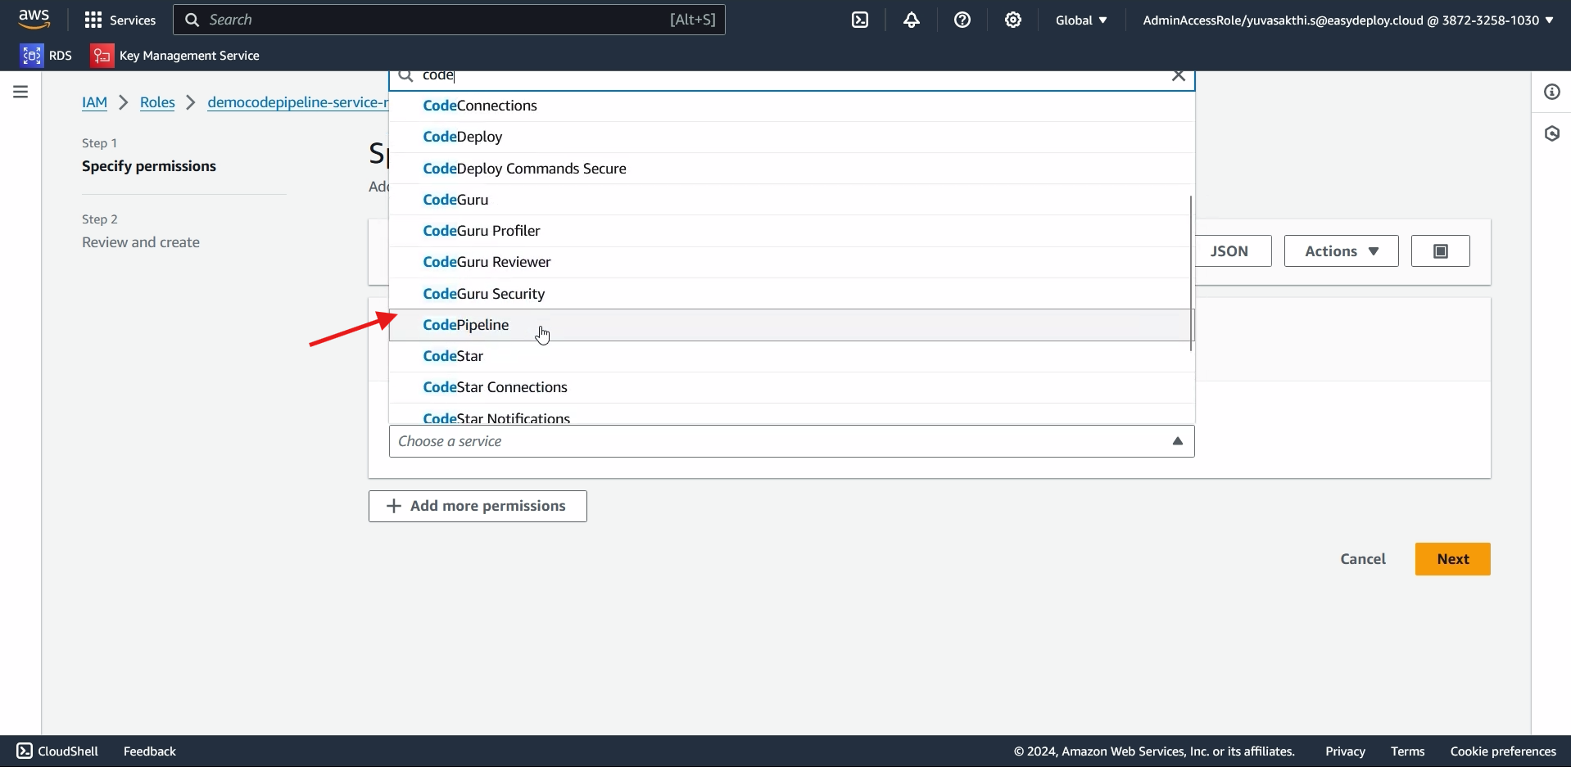The height and width of the screenshot is (767, 1571).
Task: Select CodeGuru Reviewer option
Action: (x=790, y=262)
